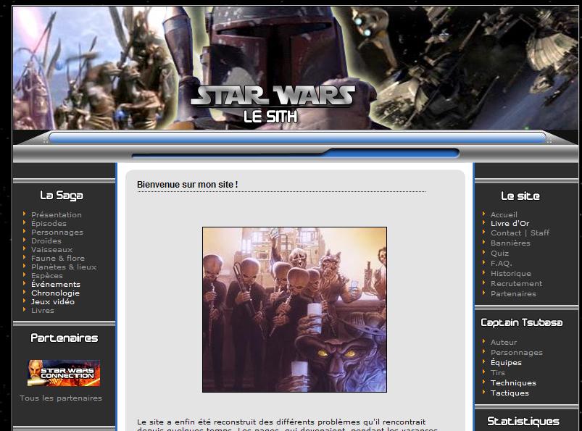Go to the Épisodes page
The width and height of the screenshot is (582, 431).
(49, 223)
